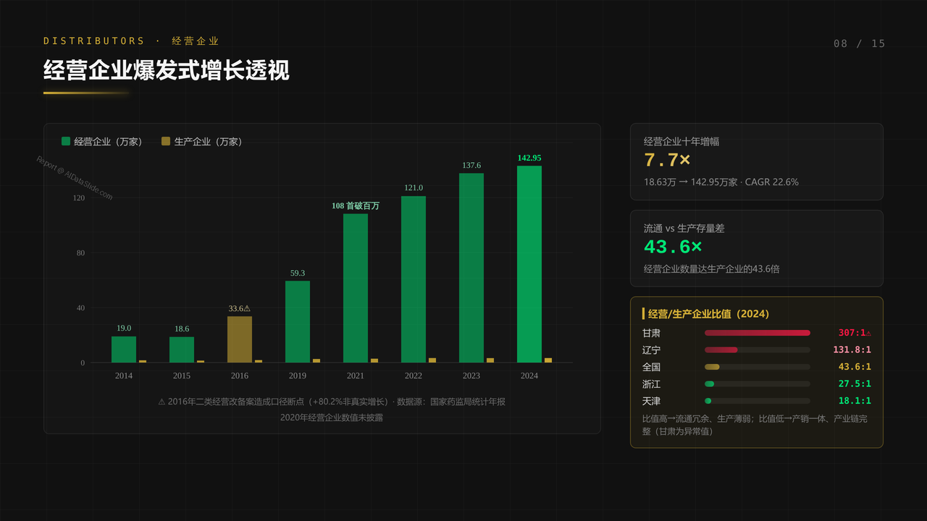927x521 pixels.
Task: Click the 2016 gold bar labeled 33.6
Action: tap(240, 339)
